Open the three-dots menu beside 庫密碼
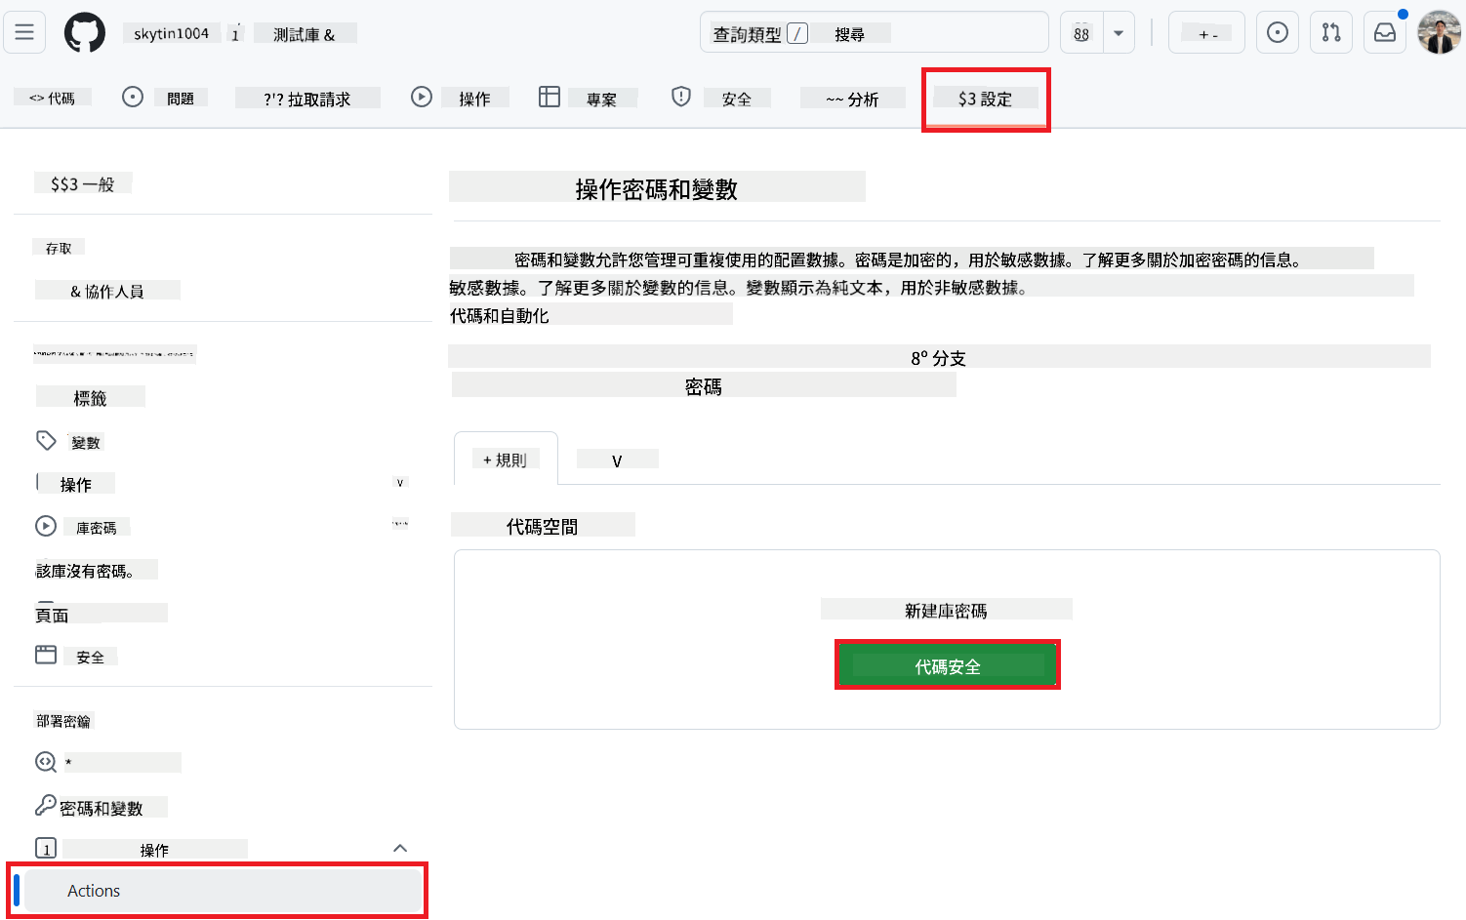This screenshot has height=920, width=1466. 400,524
